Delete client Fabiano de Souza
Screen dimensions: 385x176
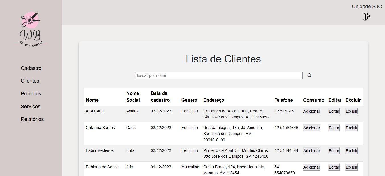[351, 167]
